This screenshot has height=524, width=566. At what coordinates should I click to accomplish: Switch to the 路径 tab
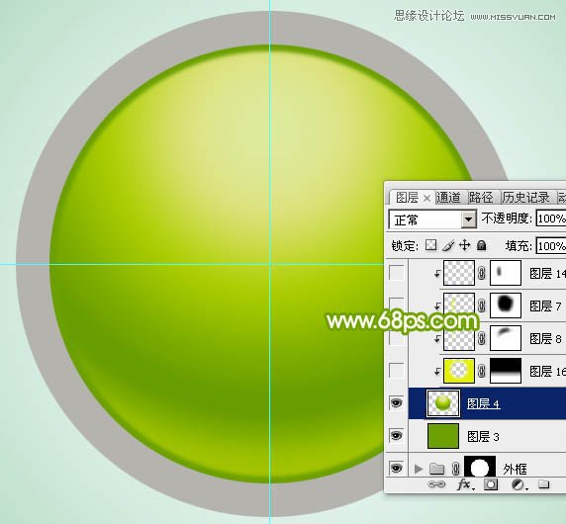[481, 198]
